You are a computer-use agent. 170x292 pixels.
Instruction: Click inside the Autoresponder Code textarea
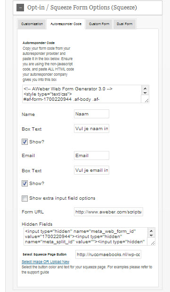coord(82,94)
